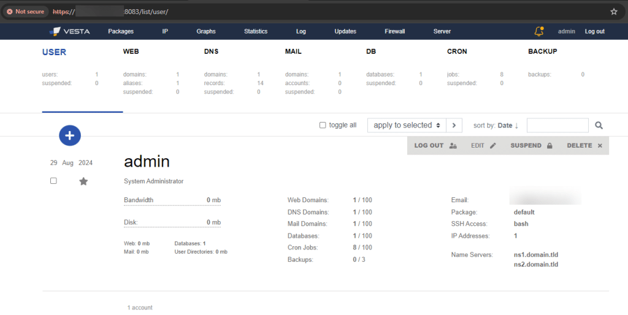The width and height of the screenshot is (628, 315).
Task: Switch to the MAIL tab
Action: [293, 51]
